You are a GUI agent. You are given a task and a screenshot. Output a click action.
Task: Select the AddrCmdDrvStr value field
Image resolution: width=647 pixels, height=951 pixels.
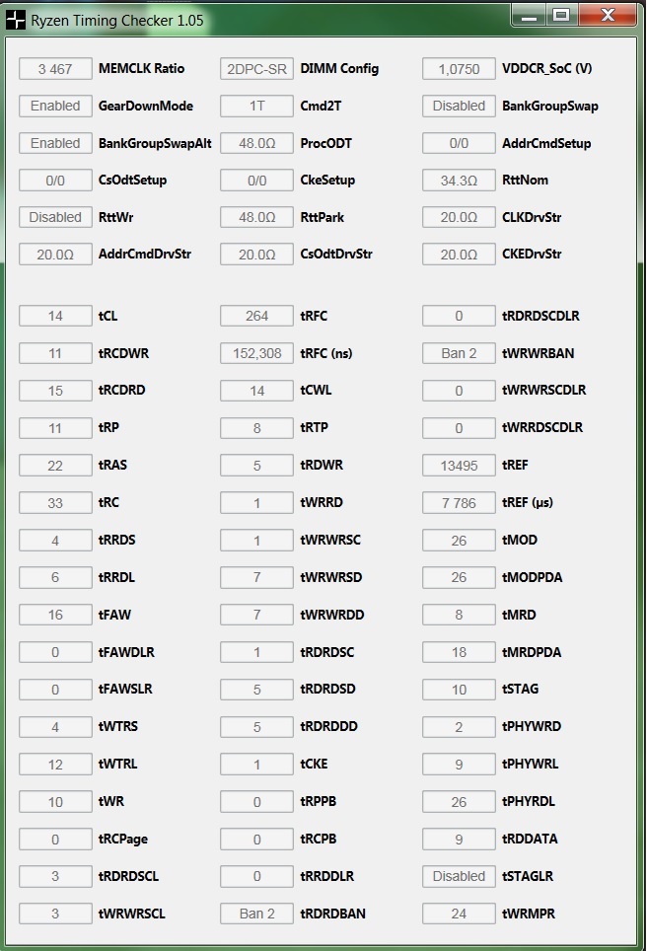pyautogui.click(x=55, y=255)
